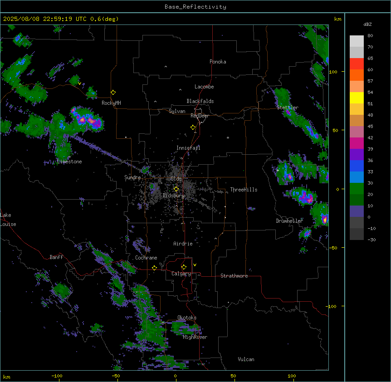Select the Drumheller label

coord(289,220)
